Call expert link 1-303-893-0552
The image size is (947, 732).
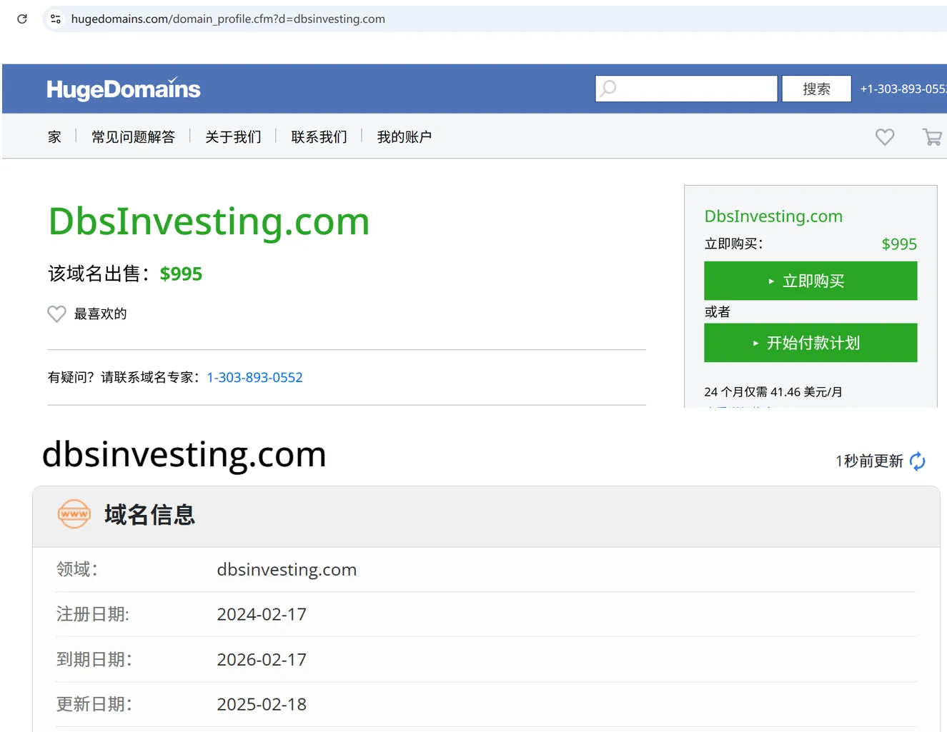pos(254,377)
